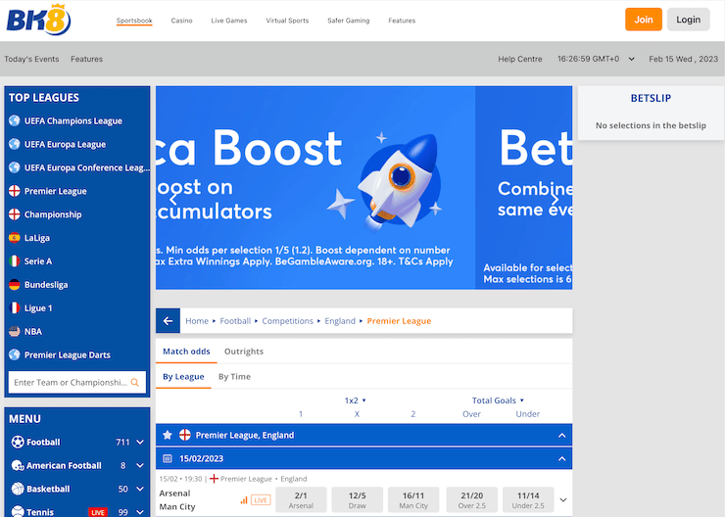Image resolution: width=725 pixels, height=517 pixels.
Task: Go to Competitions in the breadcrumb
Action: click(x=288, y=320)
